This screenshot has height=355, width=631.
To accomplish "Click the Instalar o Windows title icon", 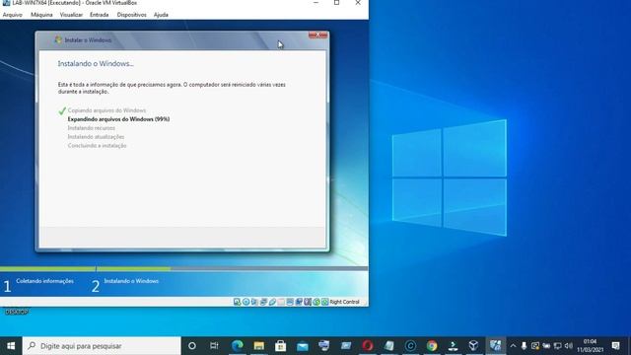I will point(58,39).
